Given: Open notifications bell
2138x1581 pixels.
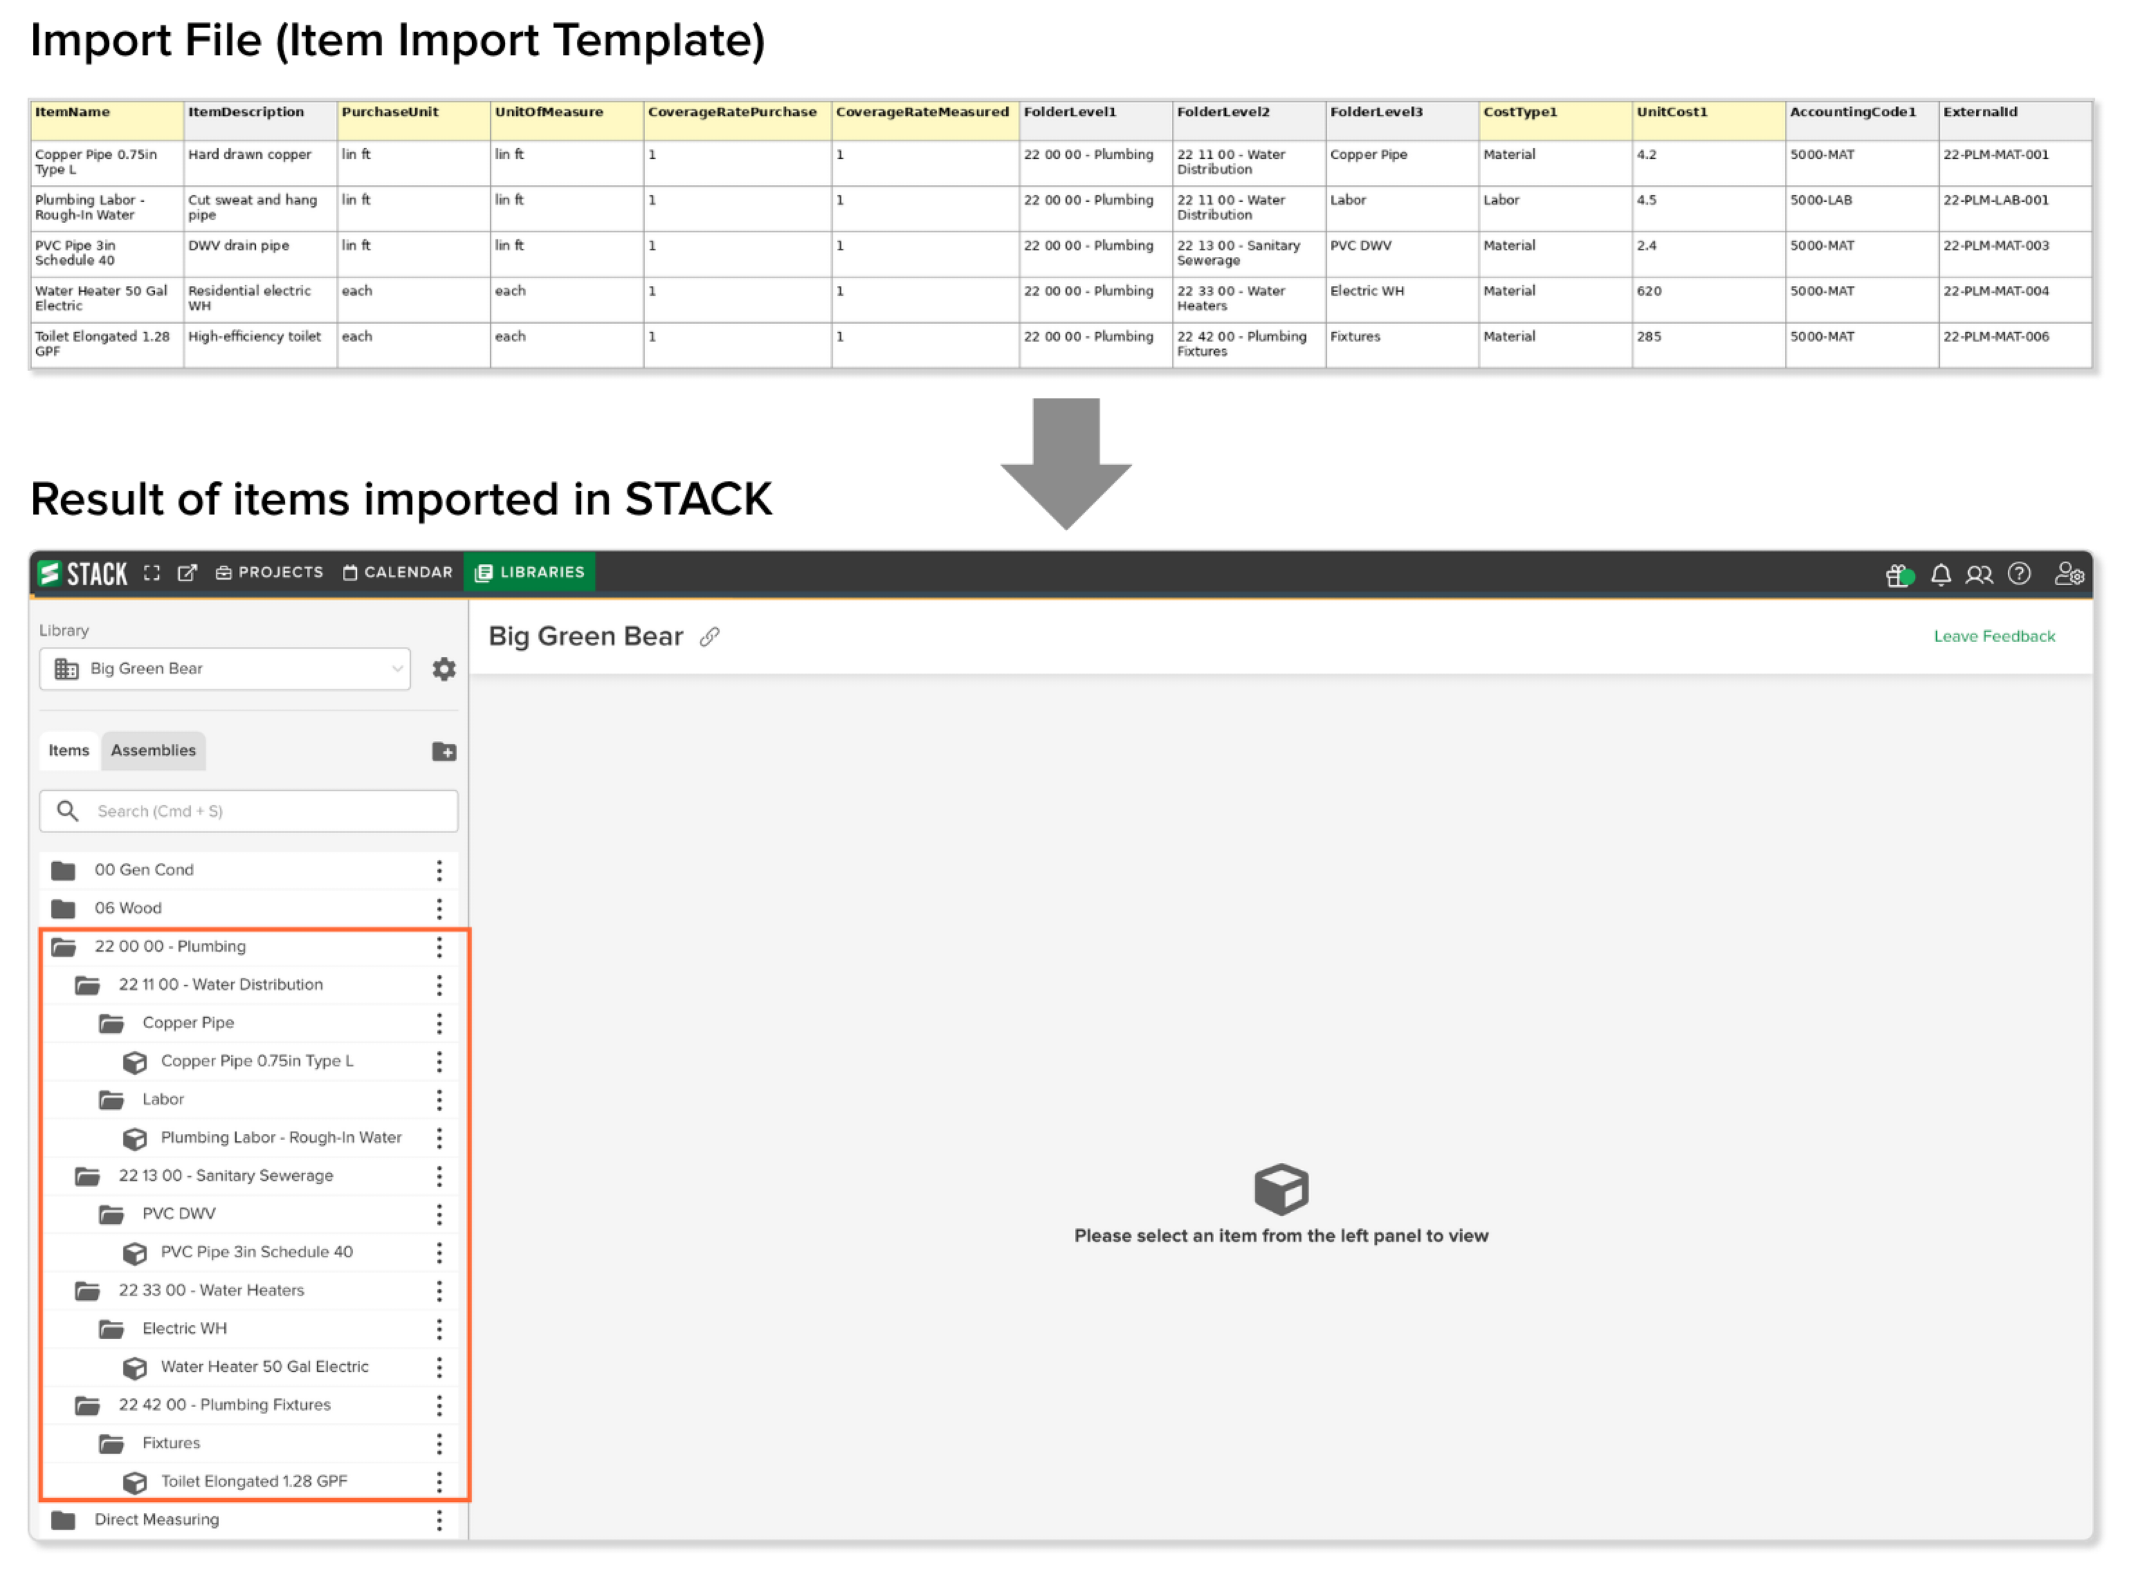Looking at the screenshot, I should (x=1941, y=574).
